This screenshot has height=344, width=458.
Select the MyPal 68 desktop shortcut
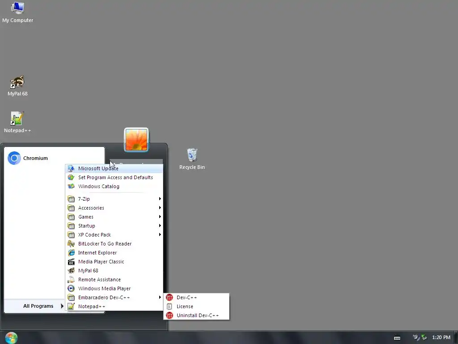17,86
